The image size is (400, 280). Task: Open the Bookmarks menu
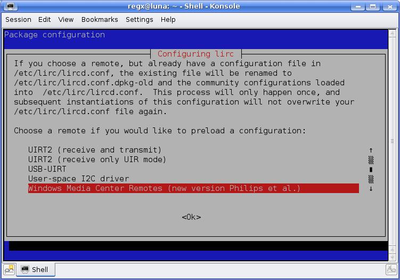[x=100, y=20]
